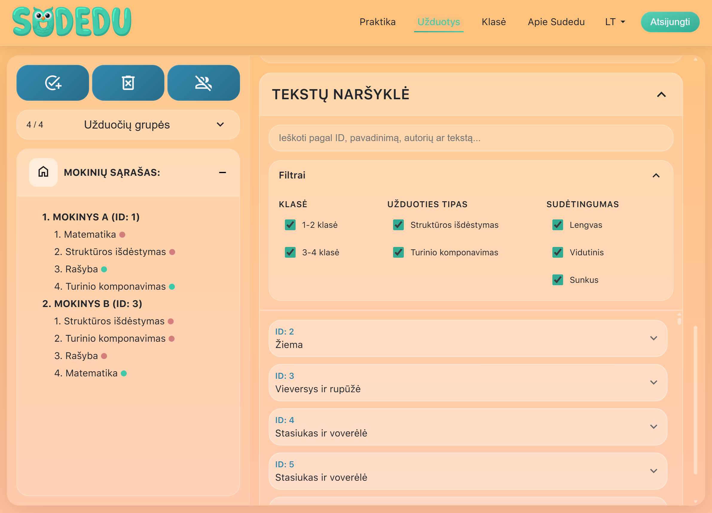Uncheck the 1-2 klasė checkbox
The image size is (712, 513).
point(290,225)
